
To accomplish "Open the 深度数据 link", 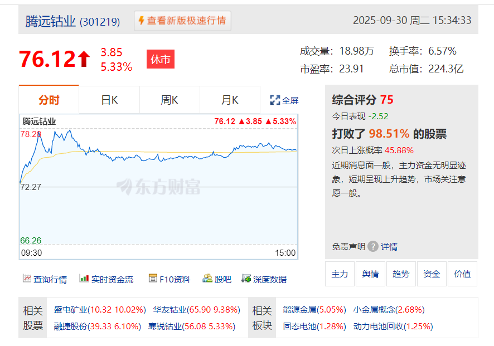I will click(x=270, y=279).
